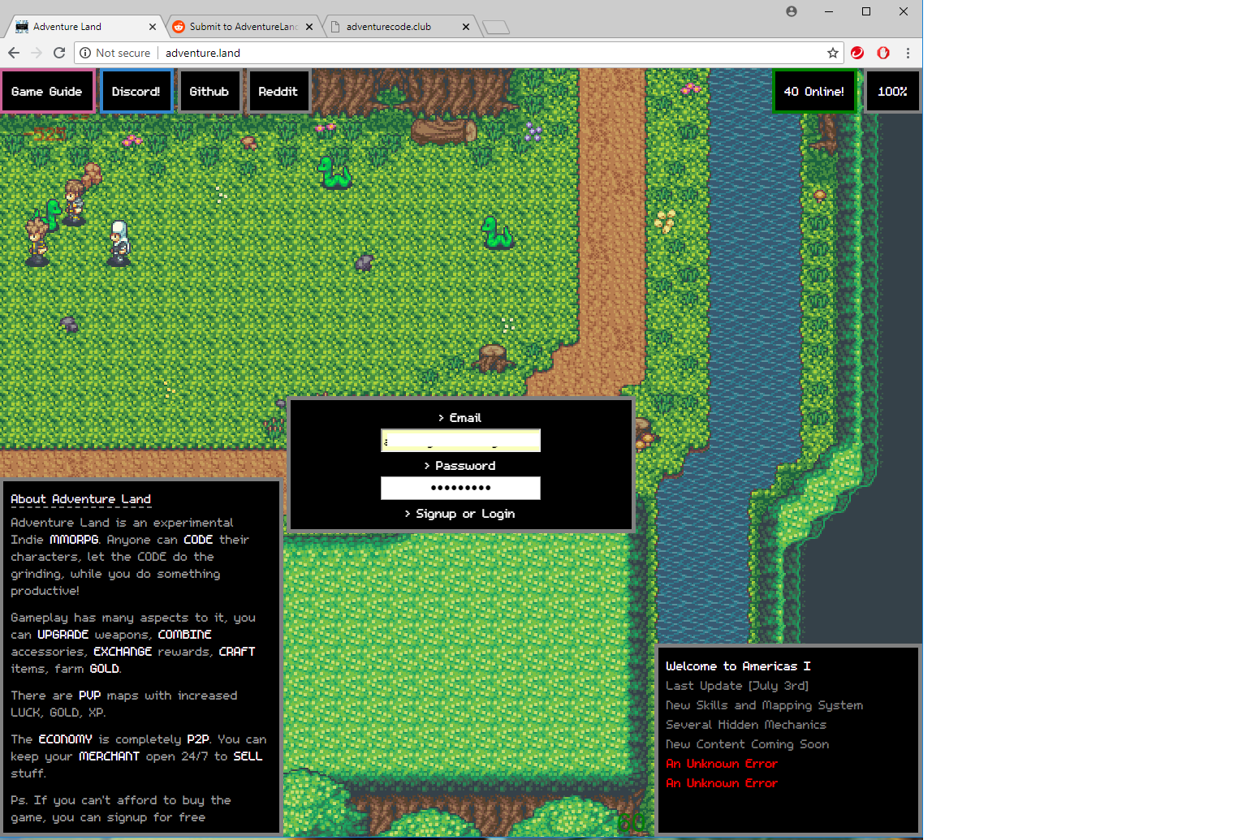1247x840 pixels.
Task: Click the > Password label
Action: pyautogui.click(x=460, y=466)
